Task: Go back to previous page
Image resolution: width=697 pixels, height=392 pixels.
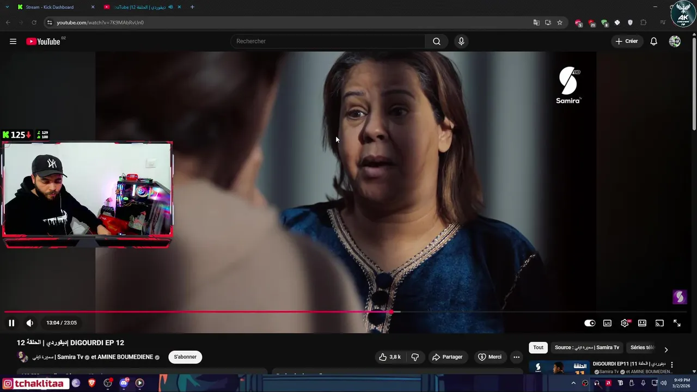Action: click(8, 22)
